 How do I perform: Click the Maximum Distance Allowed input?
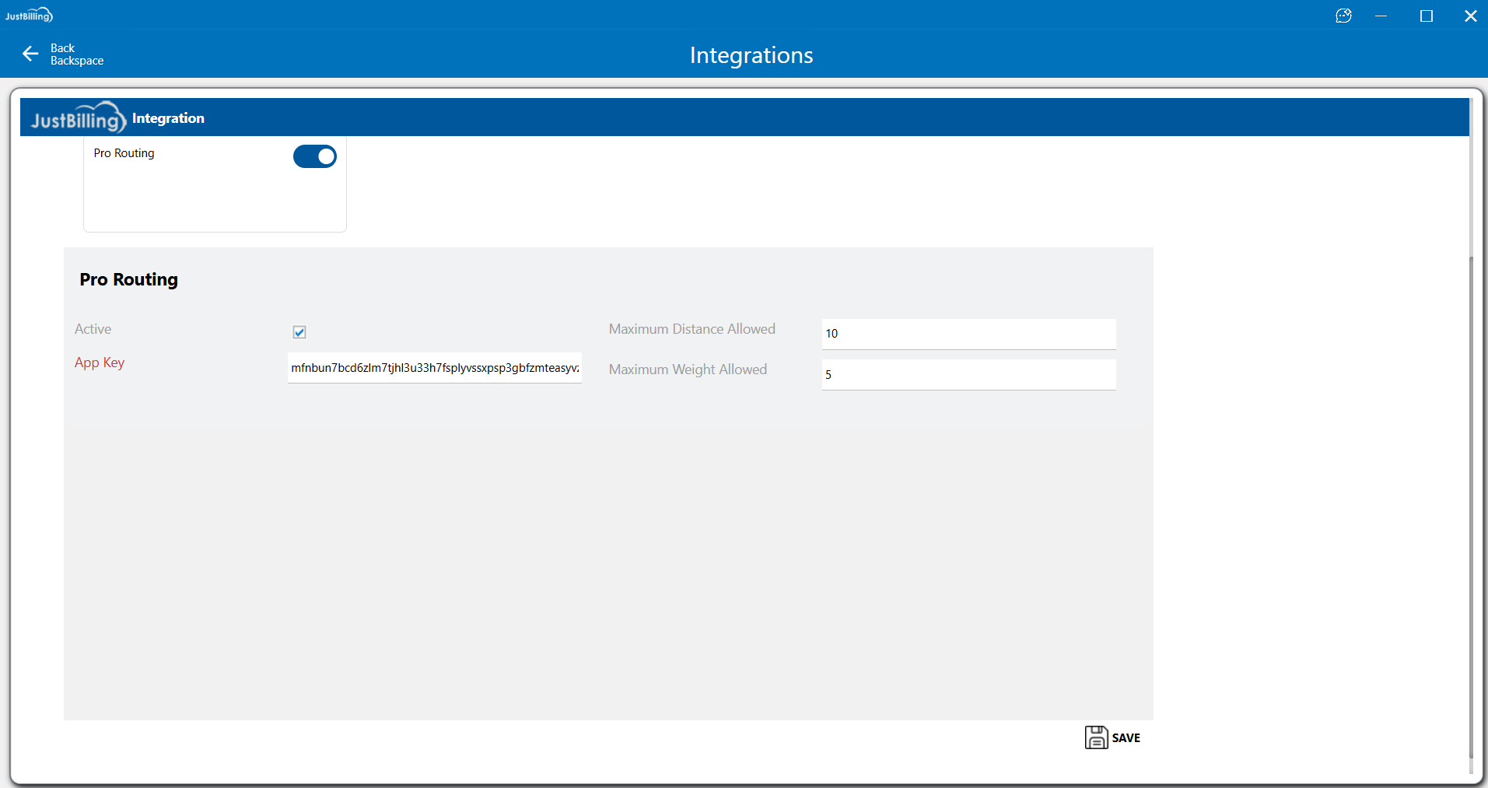pyautogui.click(x=968, y=334)
